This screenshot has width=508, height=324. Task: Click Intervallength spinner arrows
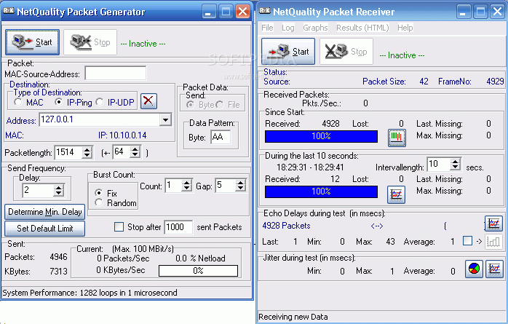point(456,165)
